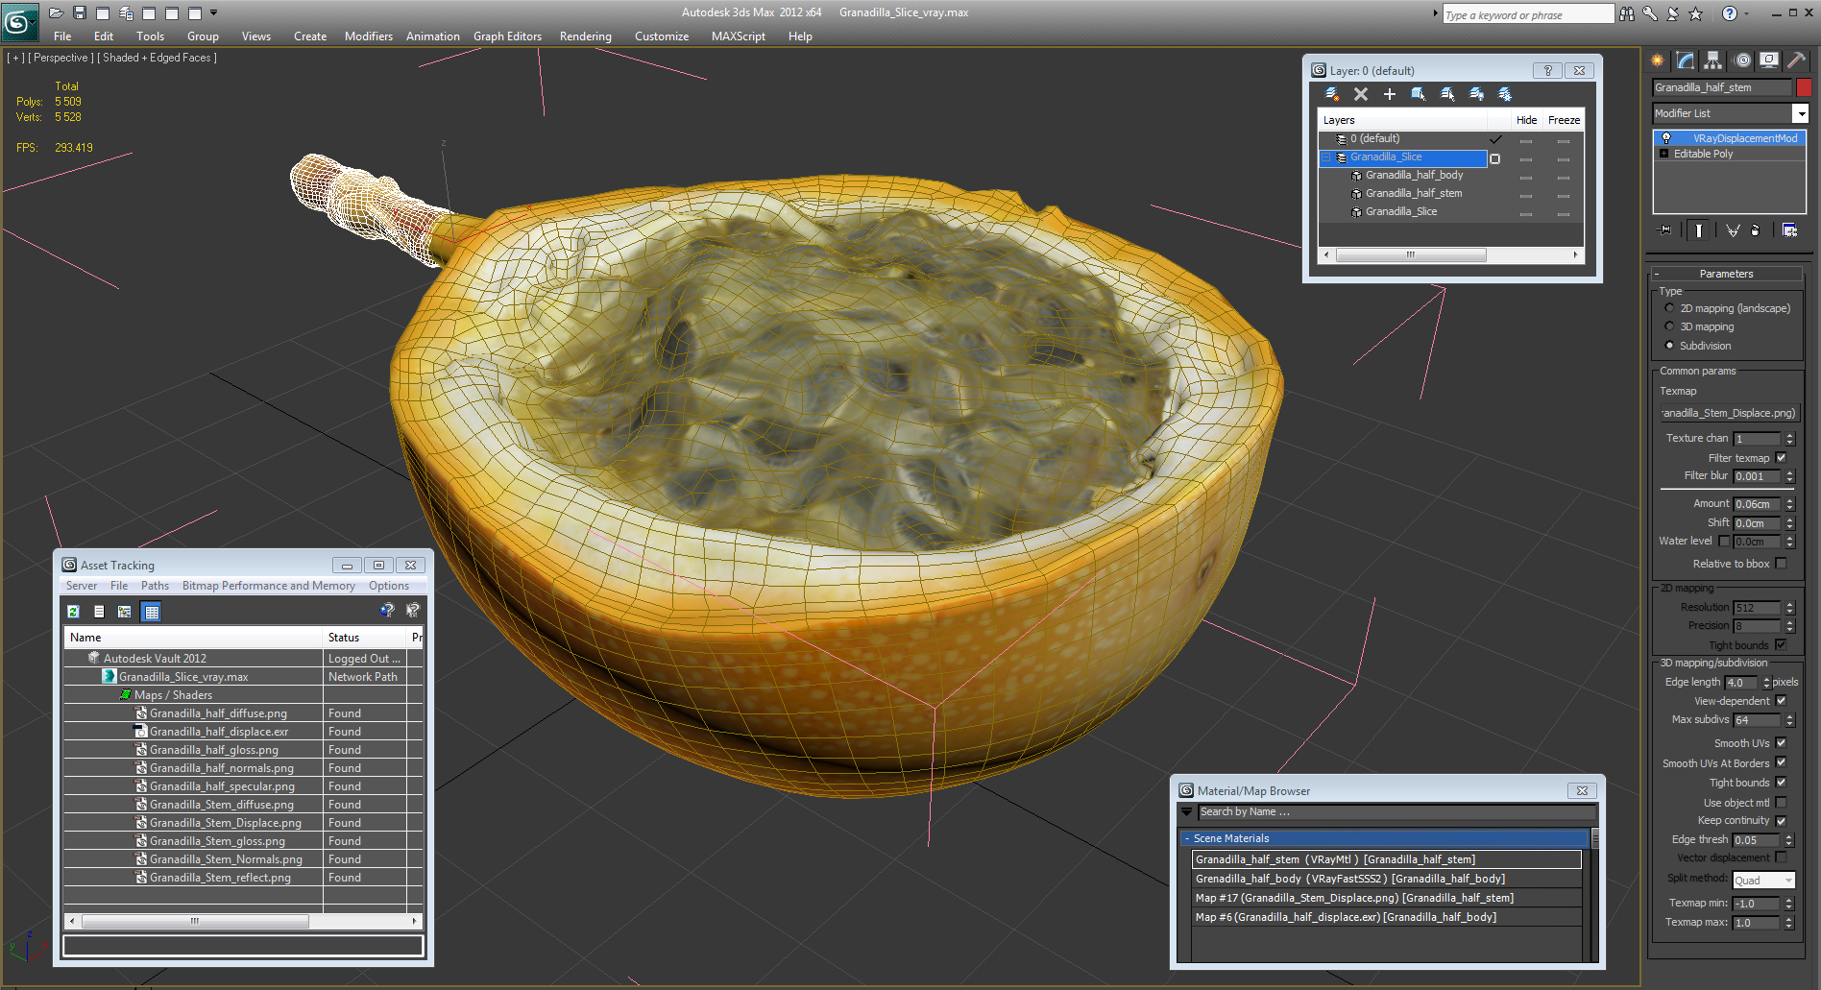This screenshot has width=1821, height=990.
Task: Open Paths menu in Asset Tracking
Action: click(x=155, y=586)
